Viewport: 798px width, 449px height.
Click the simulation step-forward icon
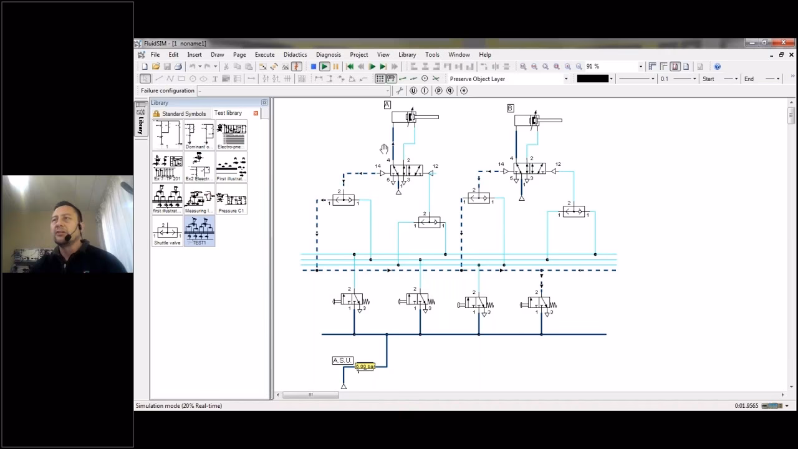383,65
